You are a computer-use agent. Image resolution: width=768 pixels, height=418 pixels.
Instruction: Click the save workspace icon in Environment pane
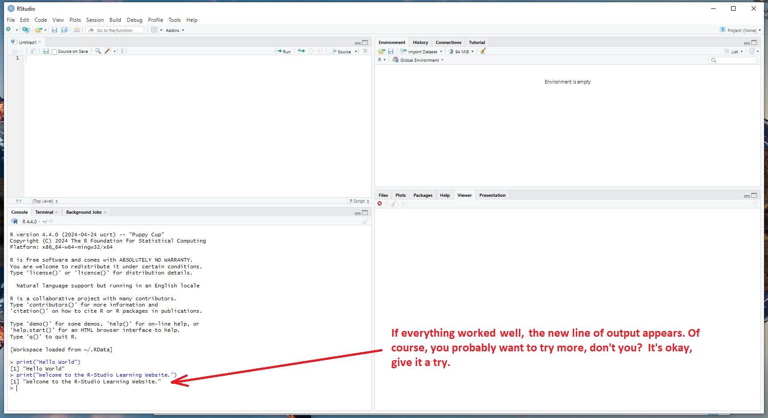pos(390,51)
